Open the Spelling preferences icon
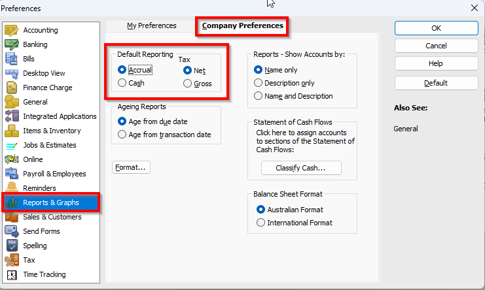This screenshot has height=290, width=485. (12, 246)
